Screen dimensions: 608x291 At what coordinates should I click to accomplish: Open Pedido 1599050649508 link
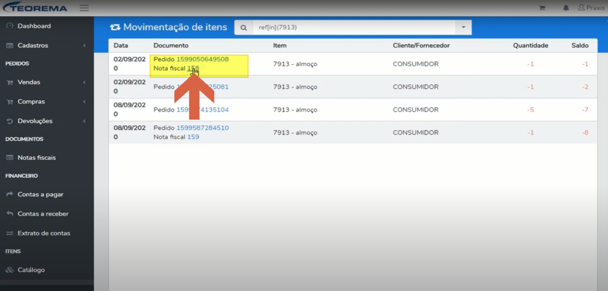pos(202,59)
